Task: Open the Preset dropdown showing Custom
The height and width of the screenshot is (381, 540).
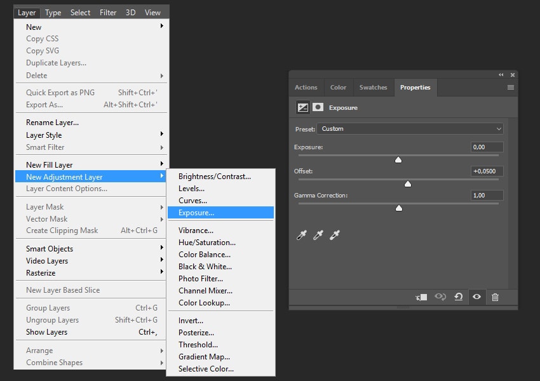Action: (x=410, y=129)
